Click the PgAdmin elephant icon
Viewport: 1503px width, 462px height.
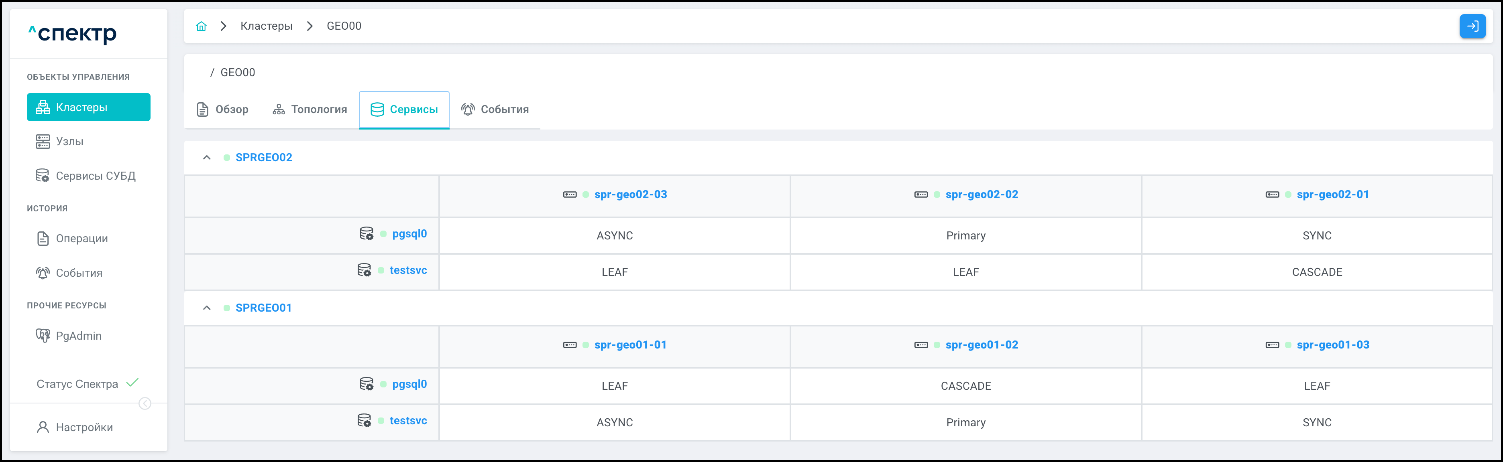[43, 336]
